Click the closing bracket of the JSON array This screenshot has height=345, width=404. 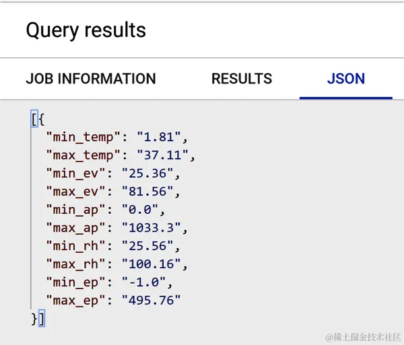tap(41, 318)
